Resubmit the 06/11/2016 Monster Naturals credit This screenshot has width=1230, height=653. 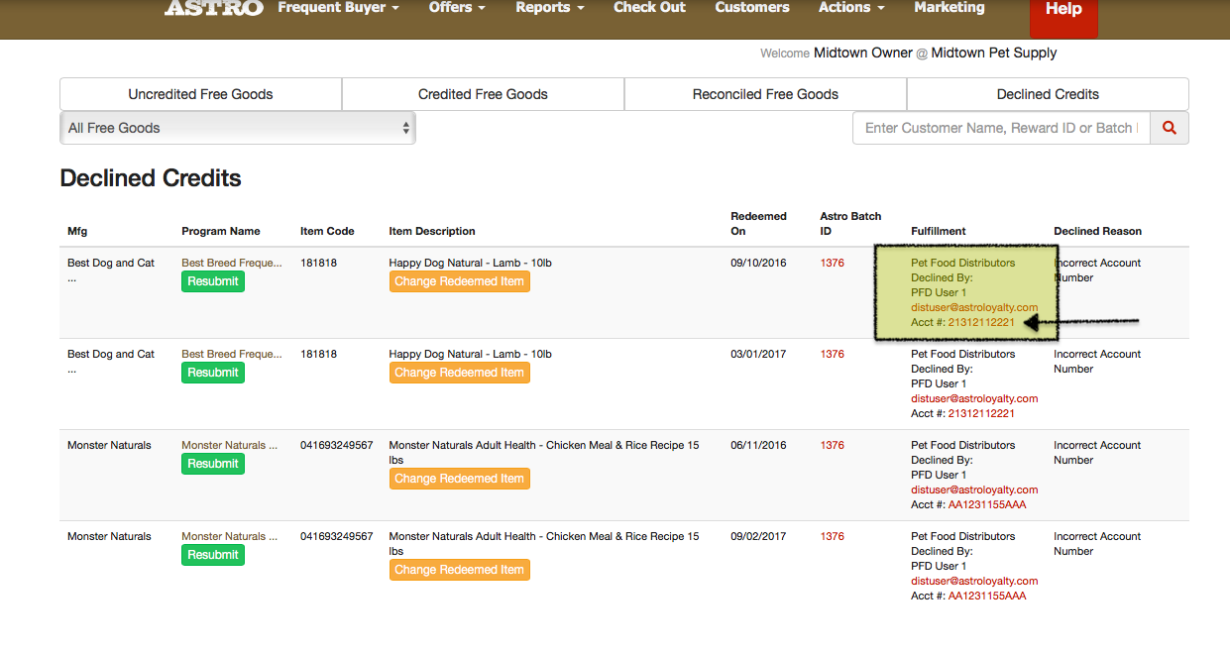[213, 464]
